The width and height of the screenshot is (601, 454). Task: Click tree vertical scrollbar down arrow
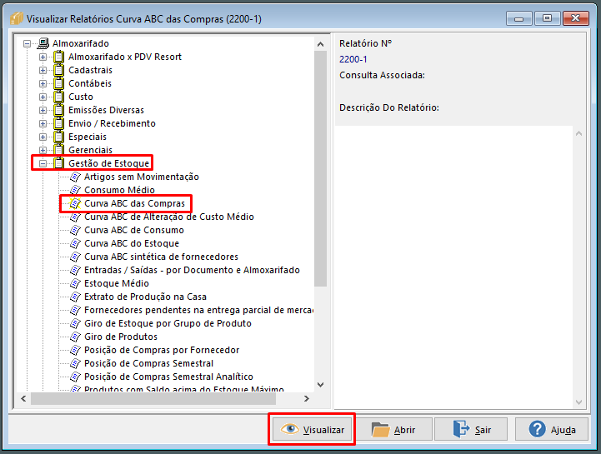[x=320, y=384]
